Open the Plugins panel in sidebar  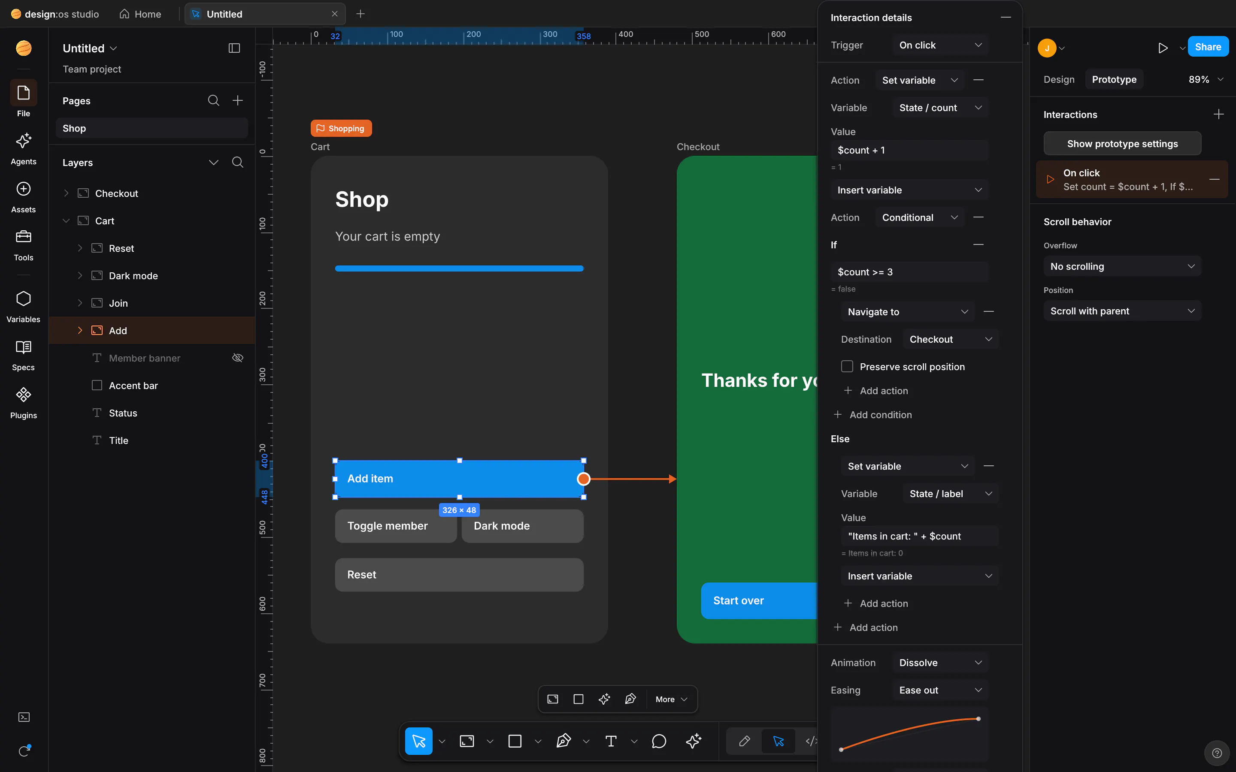point(24,402)
